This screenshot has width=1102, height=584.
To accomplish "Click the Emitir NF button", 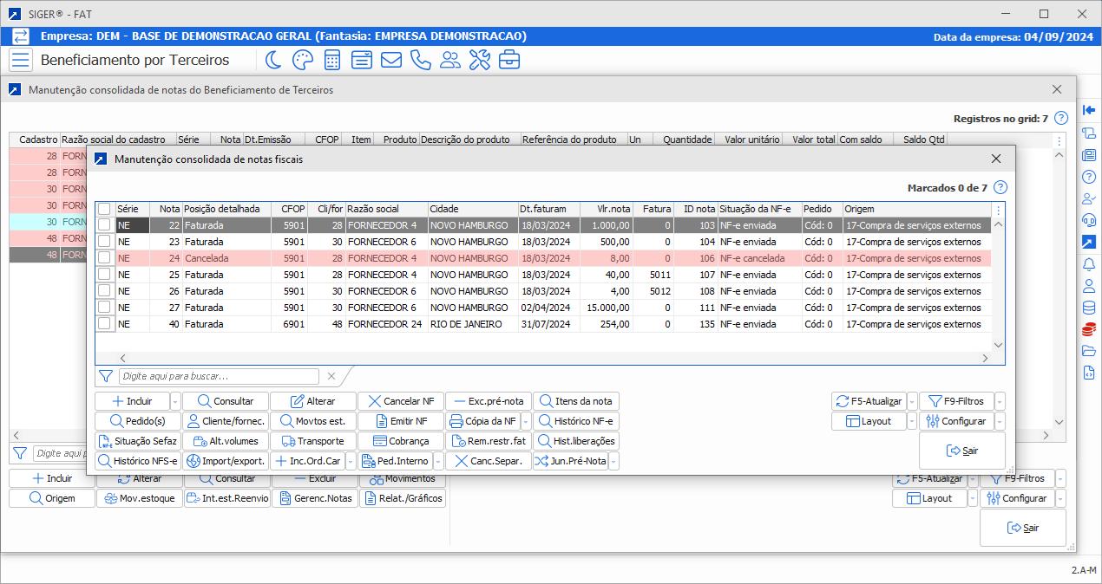I will pos(401,422).
